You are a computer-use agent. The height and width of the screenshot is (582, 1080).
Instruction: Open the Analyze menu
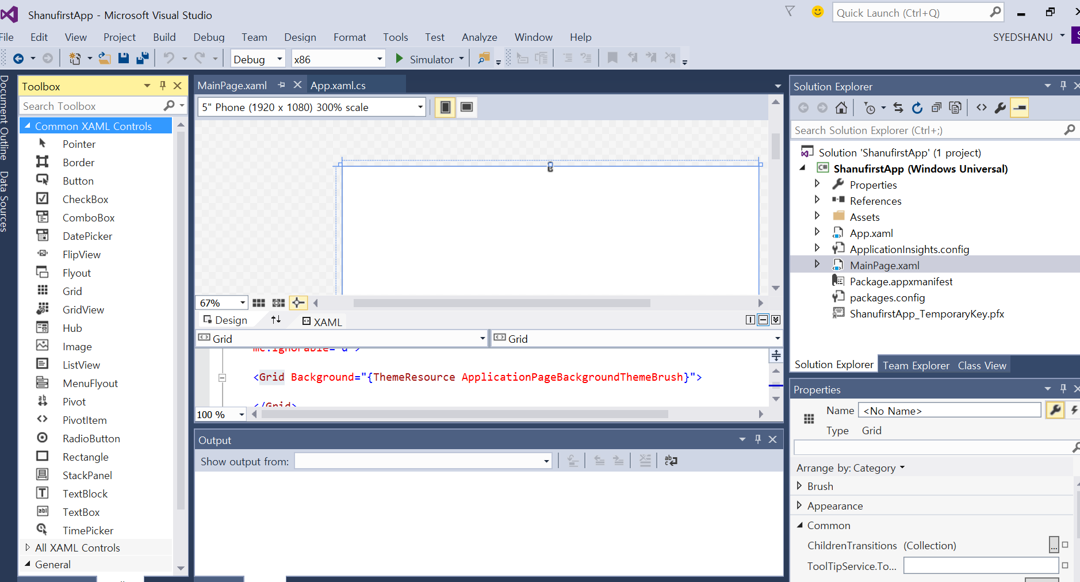tap(479, 37)
